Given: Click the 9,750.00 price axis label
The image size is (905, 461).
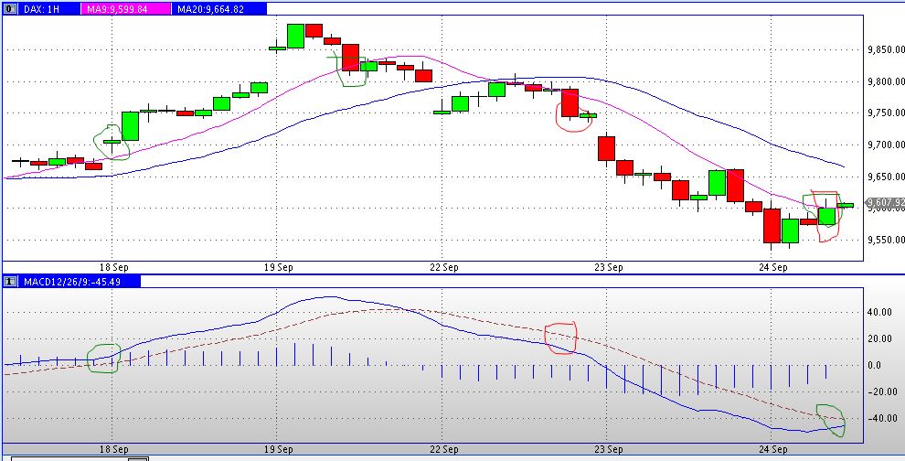Looking at the screenshot, I should click(x=886, y=113).
